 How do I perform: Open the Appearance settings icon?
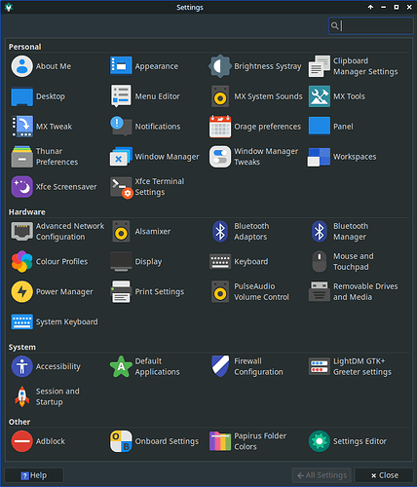[121, 66]
